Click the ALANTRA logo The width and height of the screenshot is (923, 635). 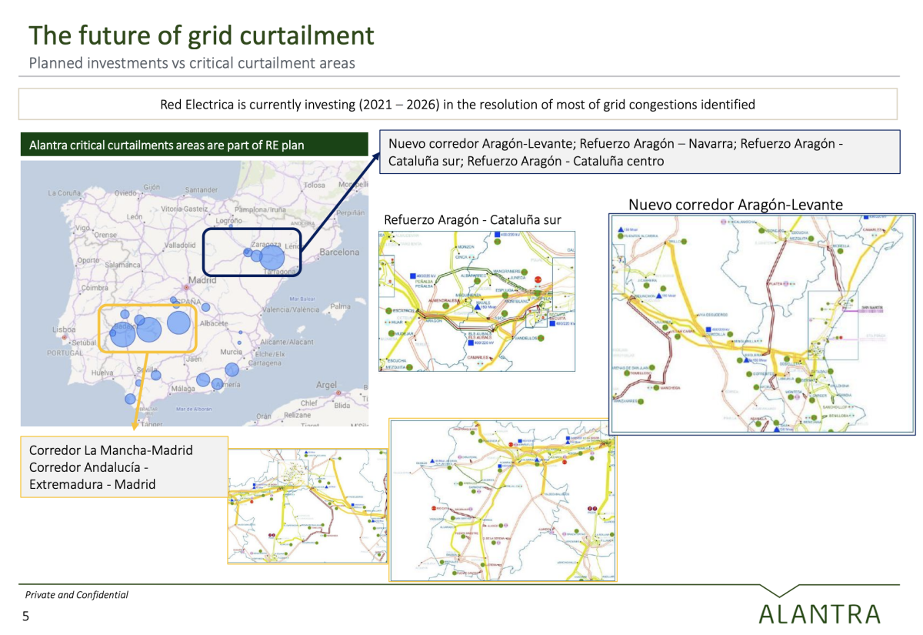[820, 613]
